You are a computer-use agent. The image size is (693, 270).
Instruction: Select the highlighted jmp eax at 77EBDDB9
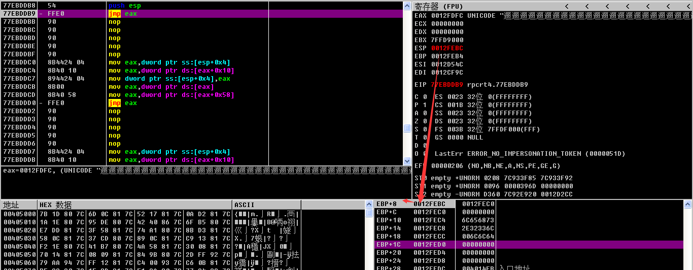122,14
